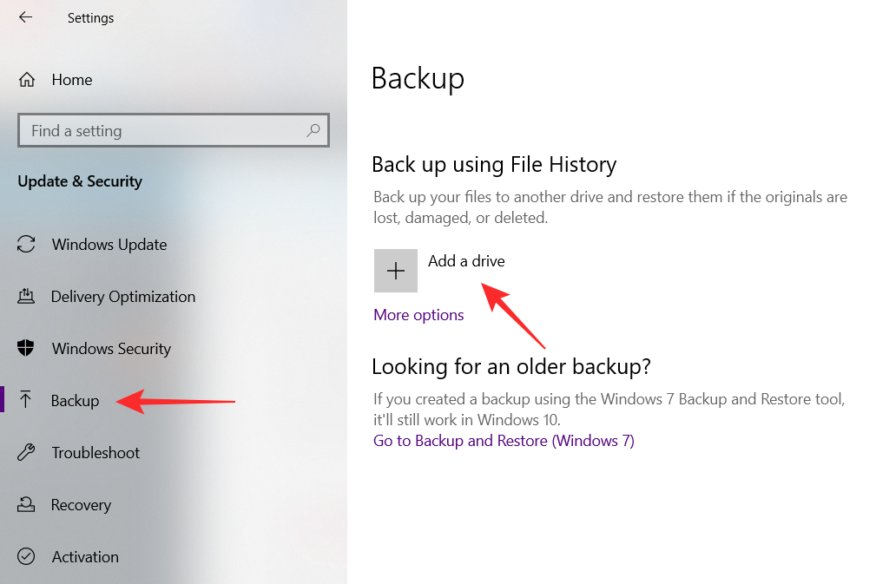Go to Backup and Restore (Windows 7)
Image resolution: width=876 pixels, height=584 pixels.
(504, 441)
